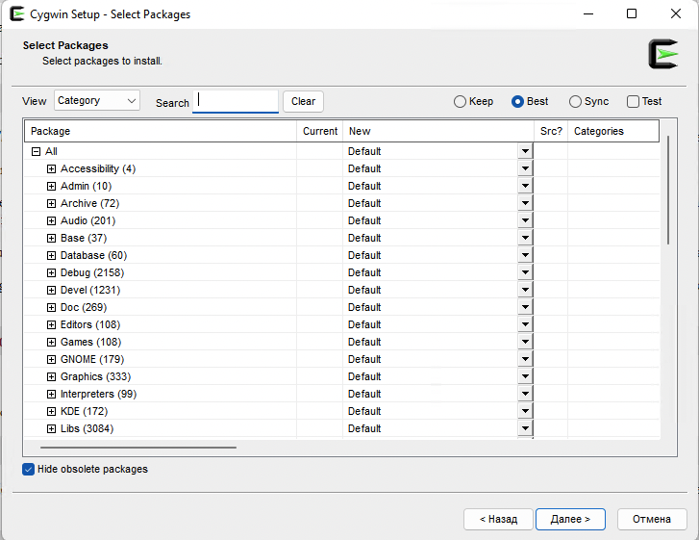Uncheck Hide obsolete packages
The width and height of the screenshot is (699, 540).
[29, 469]
